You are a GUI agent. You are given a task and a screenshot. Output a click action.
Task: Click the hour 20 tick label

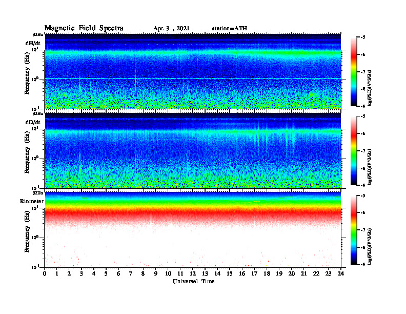tap(292, 274)
